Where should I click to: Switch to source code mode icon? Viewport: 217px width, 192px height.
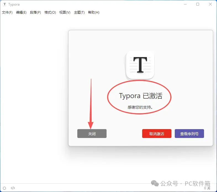tap(13, 188)
